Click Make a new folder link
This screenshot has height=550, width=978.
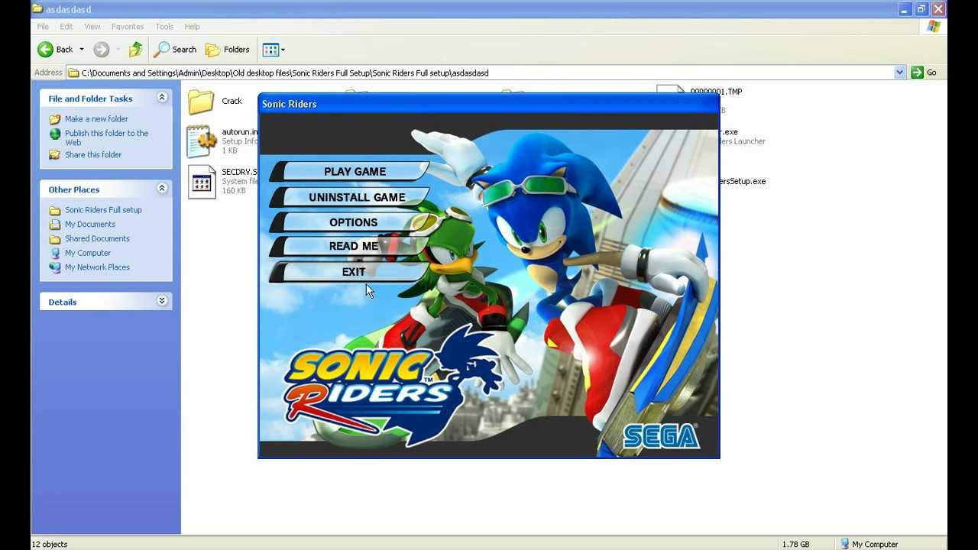click(x=96, y=119)
